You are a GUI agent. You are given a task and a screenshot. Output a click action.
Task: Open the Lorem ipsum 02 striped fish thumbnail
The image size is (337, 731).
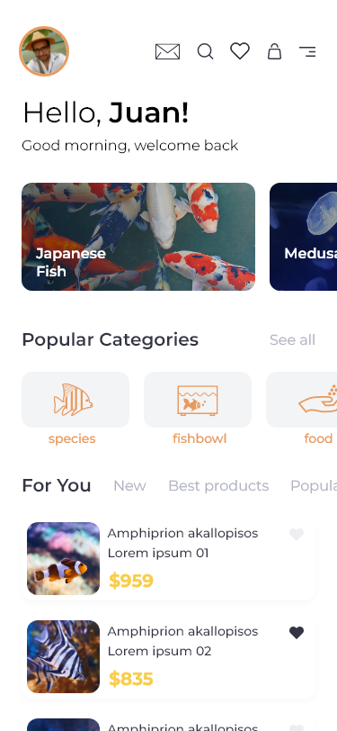(63, 656)
